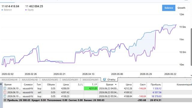The width and height of the screenshot is (192, 108).
Task: Switch chart to Growth view
Action: point(181,8)
